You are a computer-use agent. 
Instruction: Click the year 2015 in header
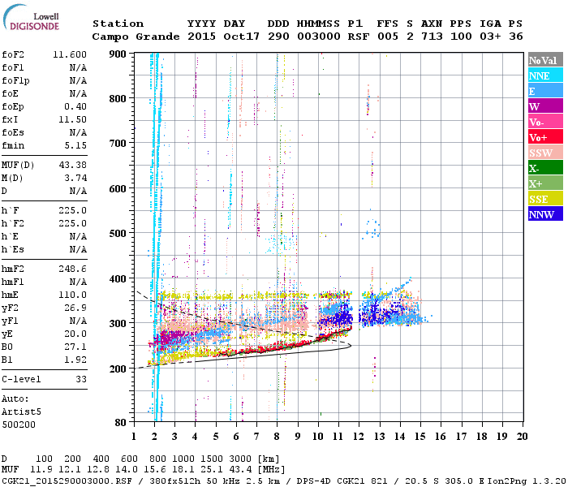pyautogui.click(x=201, y=37)
